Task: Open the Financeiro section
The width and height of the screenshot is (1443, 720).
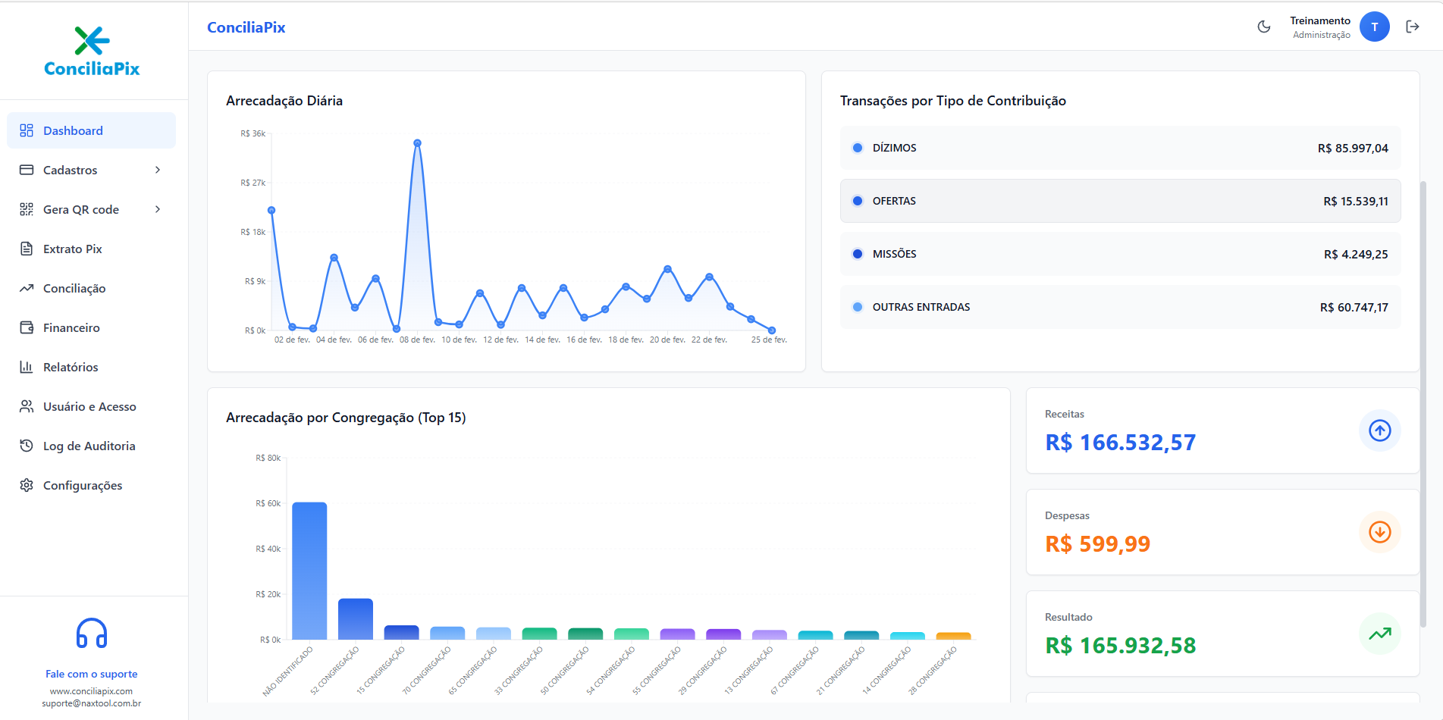Action: coord(72,327)
